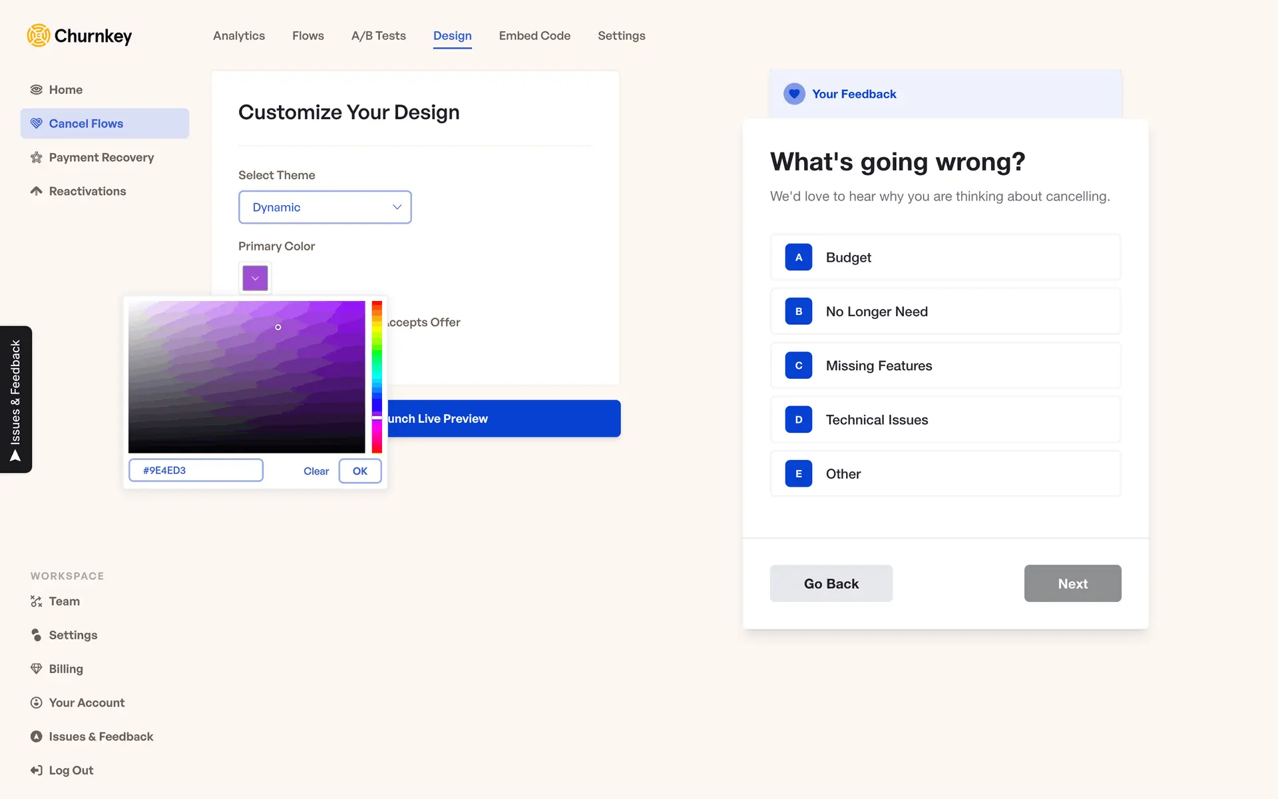Click the Your Feedback heart icon
The height and width of the screenshot is (799, 1278).
point(794,94)
